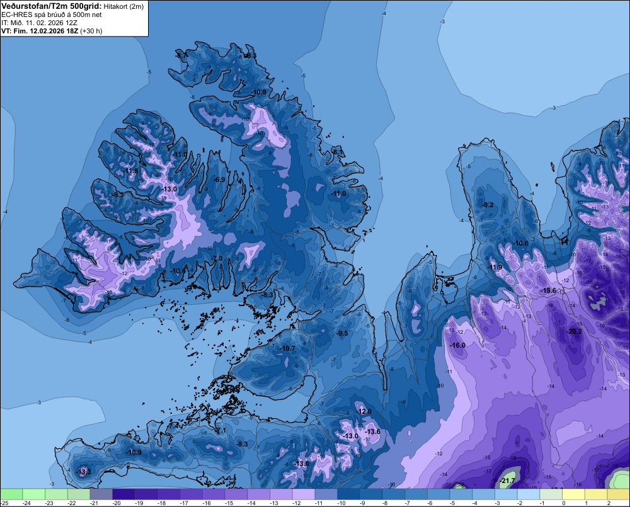The width and height of the screenshot is (630, 507).
Task: Select the 'VT: Fim. 12.02.2026 18Z' valid time
Action: pos(40,31)
